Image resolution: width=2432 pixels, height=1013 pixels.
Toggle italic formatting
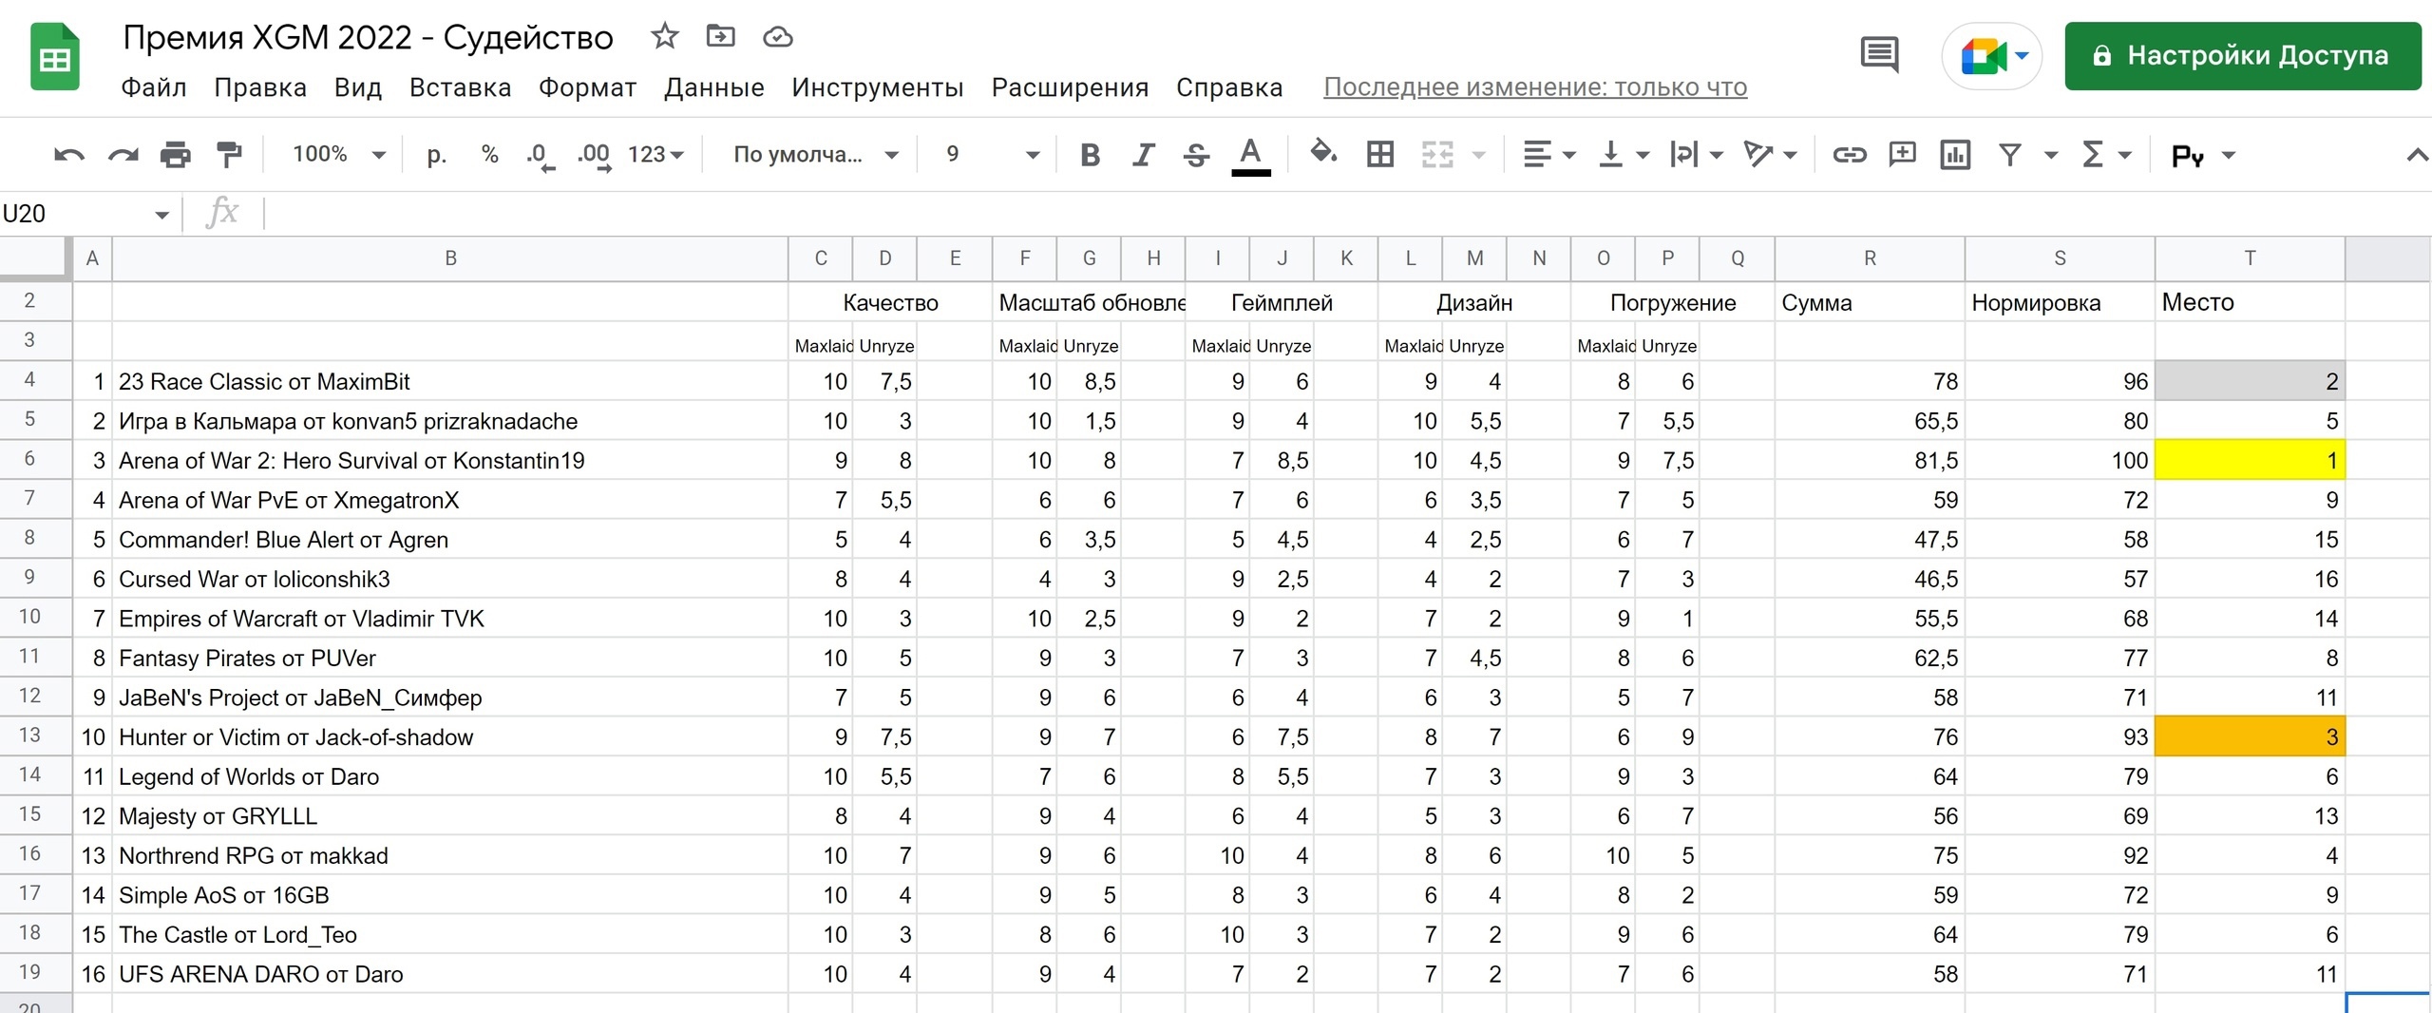pos(1144,155)
